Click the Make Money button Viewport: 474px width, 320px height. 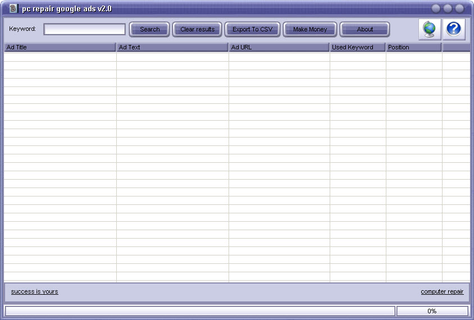point(310,29)
